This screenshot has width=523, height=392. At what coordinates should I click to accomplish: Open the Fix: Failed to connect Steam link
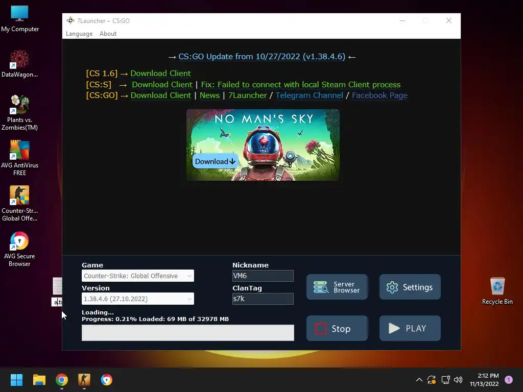(x=300, y=84)
